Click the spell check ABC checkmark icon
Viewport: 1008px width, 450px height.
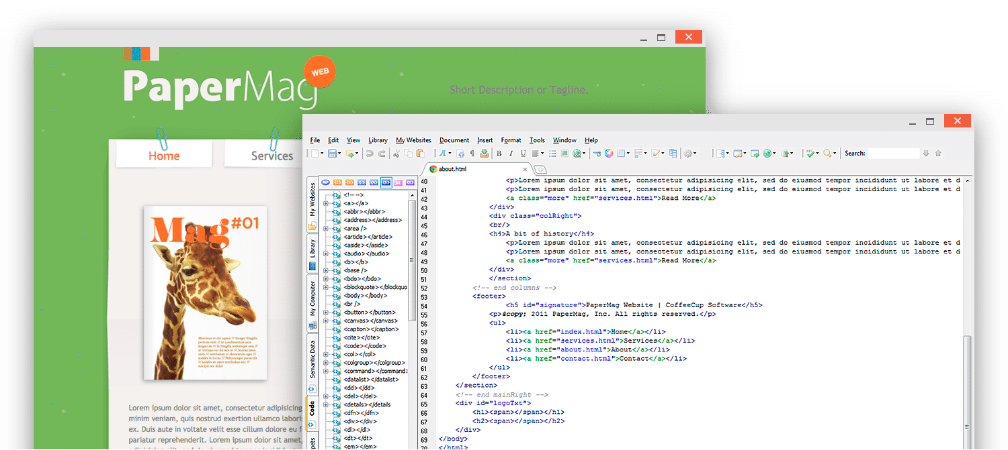point(810,154)
